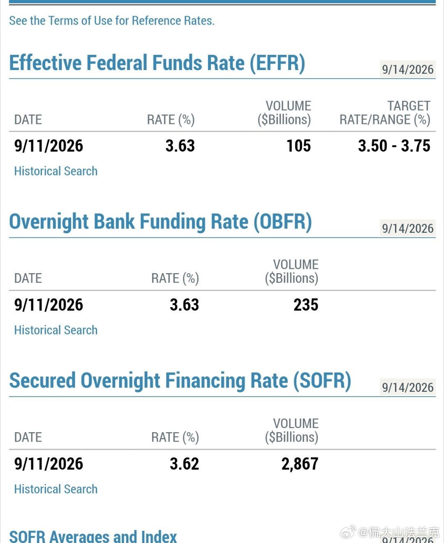Image resolution: width=444 pixels, height=543 pixels.
Task: Click the SOFR rate value 3.62
Action: tap(184, 464)
